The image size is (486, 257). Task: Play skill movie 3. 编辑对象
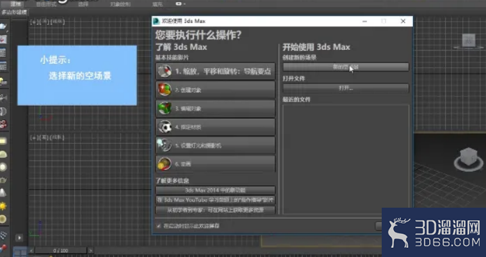pos(216,108)
